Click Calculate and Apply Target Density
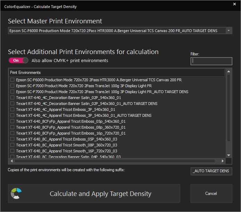The image size is (241, 212). point(94,194)
